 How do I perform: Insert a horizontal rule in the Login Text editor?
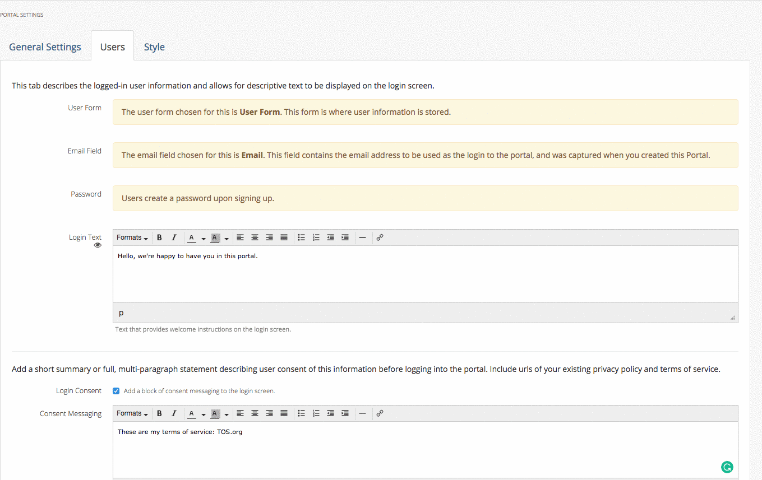click(x=363, y=237)
